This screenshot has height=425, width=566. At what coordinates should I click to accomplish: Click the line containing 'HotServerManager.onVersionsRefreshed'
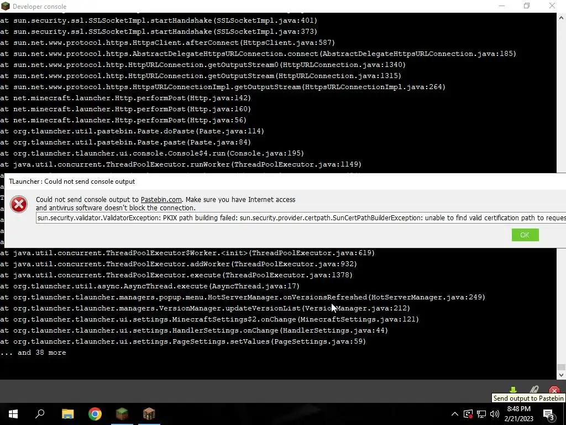pos(243,297)
